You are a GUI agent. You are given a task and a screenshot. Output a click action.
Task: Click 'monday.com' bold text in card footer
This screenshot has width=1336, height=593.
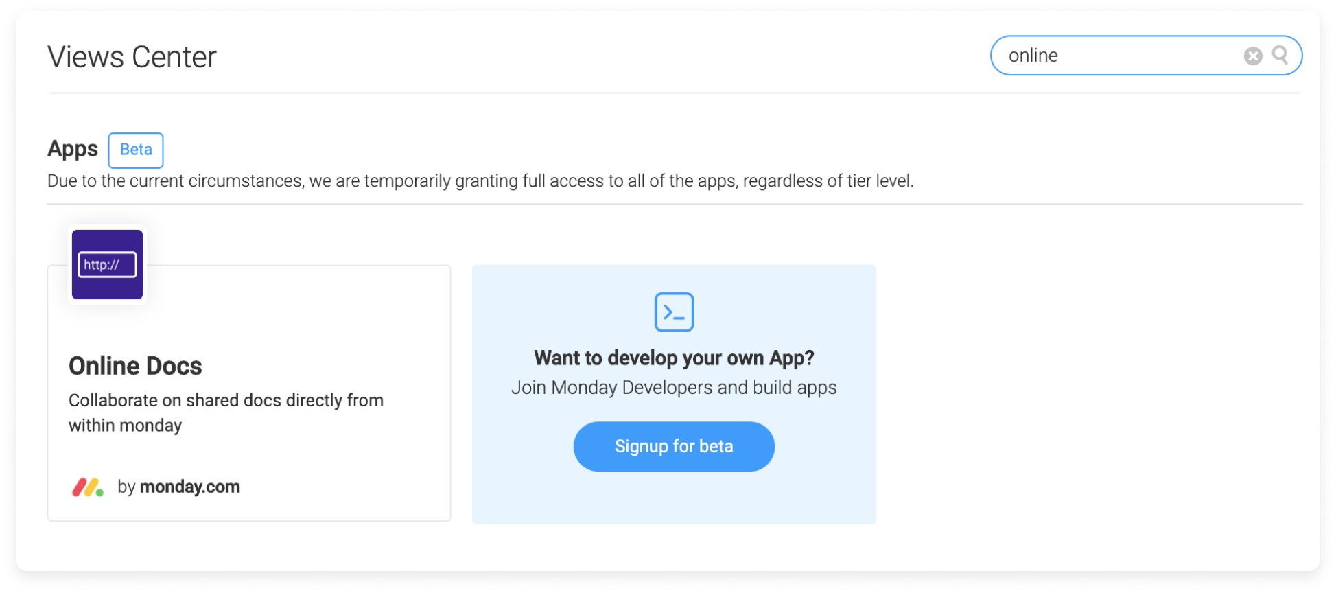[x=190, y=487]
